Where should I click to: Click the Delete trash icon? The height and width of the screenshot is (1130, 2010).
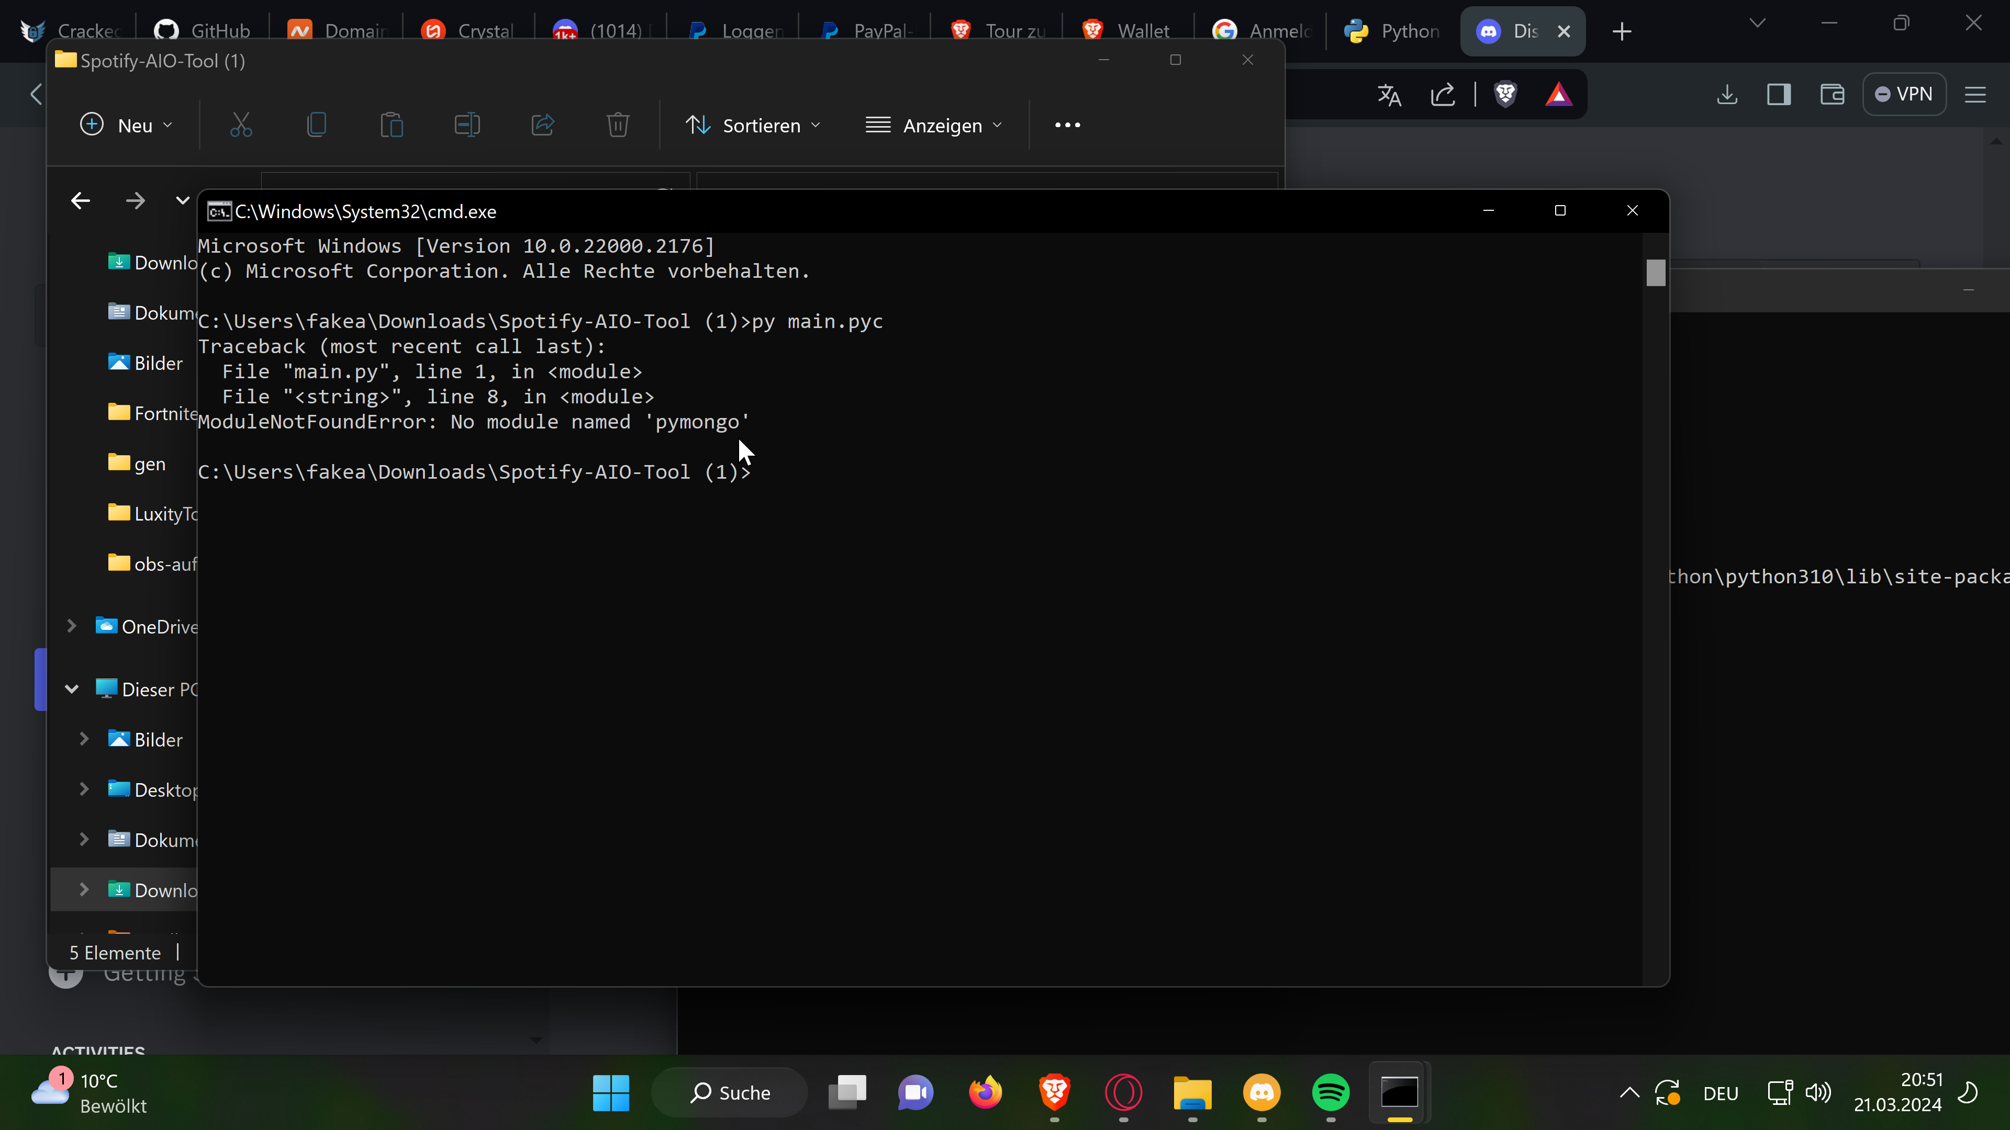click(x=617, y=125)
